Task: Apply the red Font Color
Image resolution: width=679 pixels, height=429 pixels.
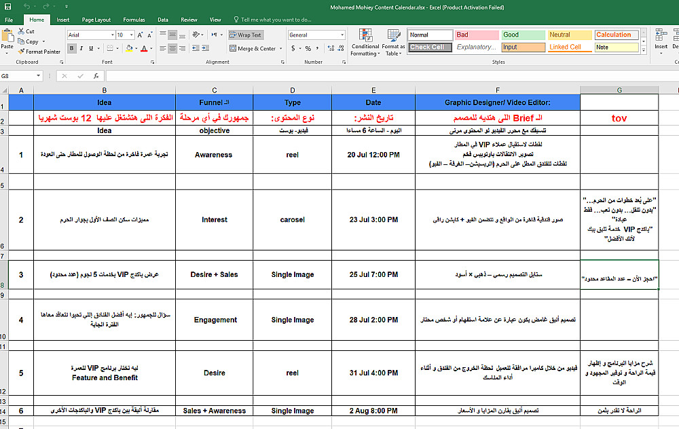Action: (x=144, y=48)
